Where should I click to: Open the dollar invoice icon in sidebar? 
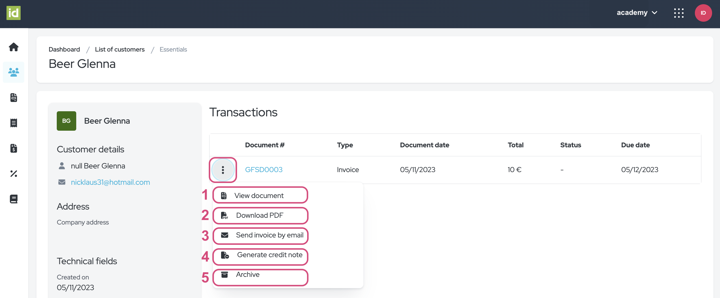pos(14,148)
